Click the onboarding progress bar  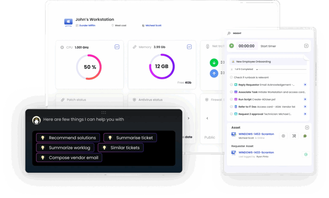(281, 69)
